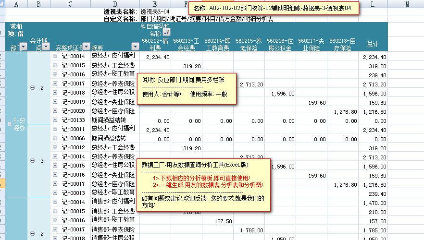424x240 pixels.
Task: Click minus icon beside 记-00020
Action: pos(55,111)
